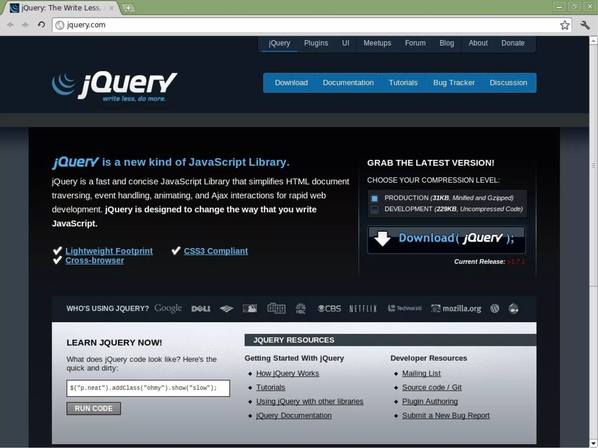Click the Google logo in the user list
This screenshot has width=598, height=448.
coord(168,308)
